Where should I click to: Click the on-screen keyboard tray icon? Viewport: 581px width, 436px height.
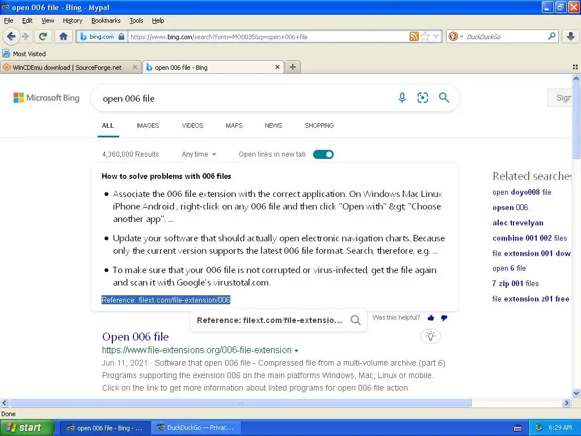coord(517,428)
